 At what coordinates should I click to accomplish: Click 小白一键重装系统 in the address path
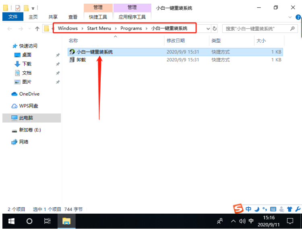[x=169, y=28]
